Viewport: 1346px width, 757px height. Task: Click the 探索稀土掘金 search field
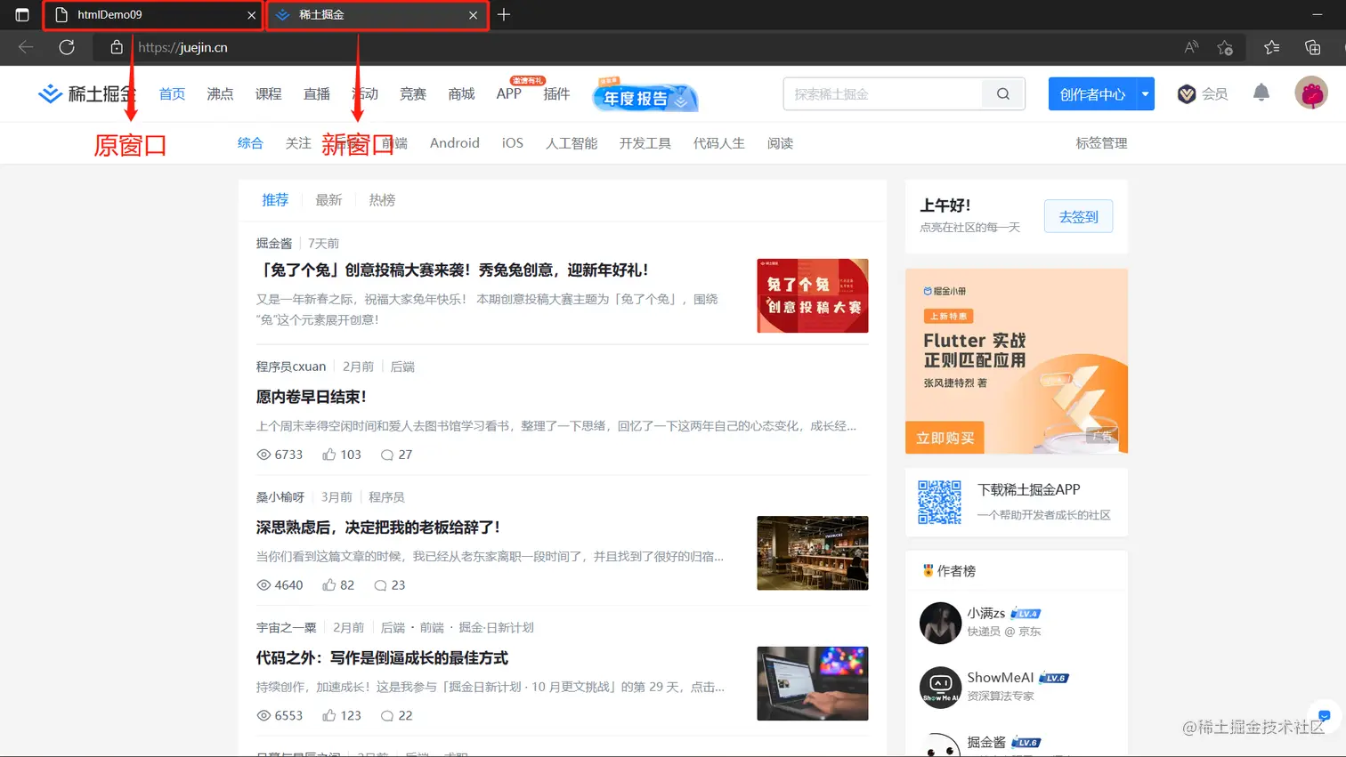(x=882, y=93)
